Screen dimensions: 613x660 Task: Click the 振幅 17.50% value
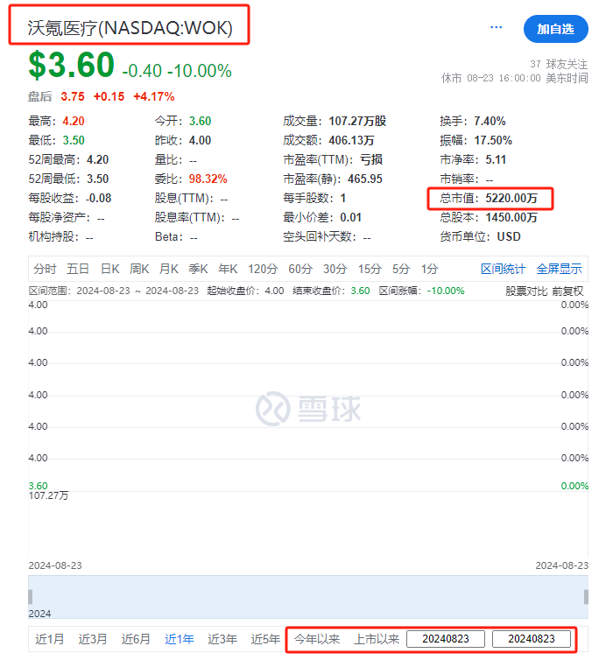[492, 141]
